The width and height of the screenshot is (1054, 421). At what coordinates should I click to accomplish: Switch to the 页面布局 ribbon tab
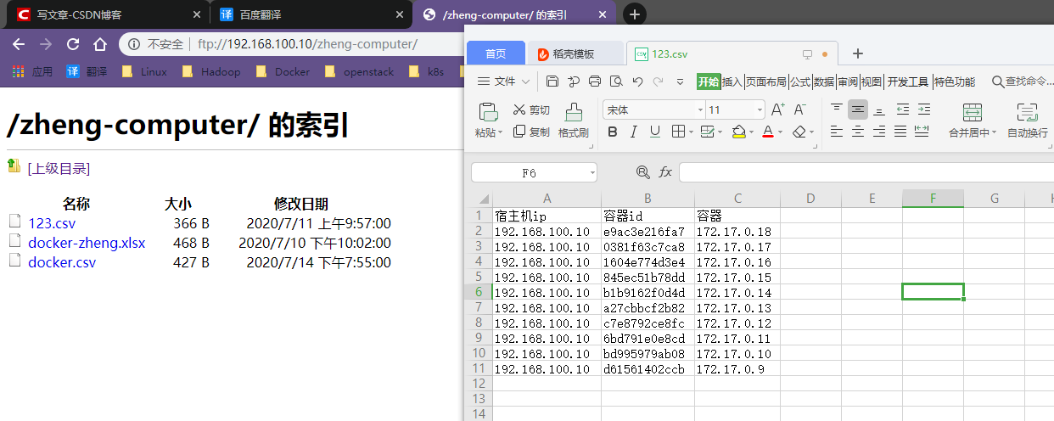[x=766, y=81]
